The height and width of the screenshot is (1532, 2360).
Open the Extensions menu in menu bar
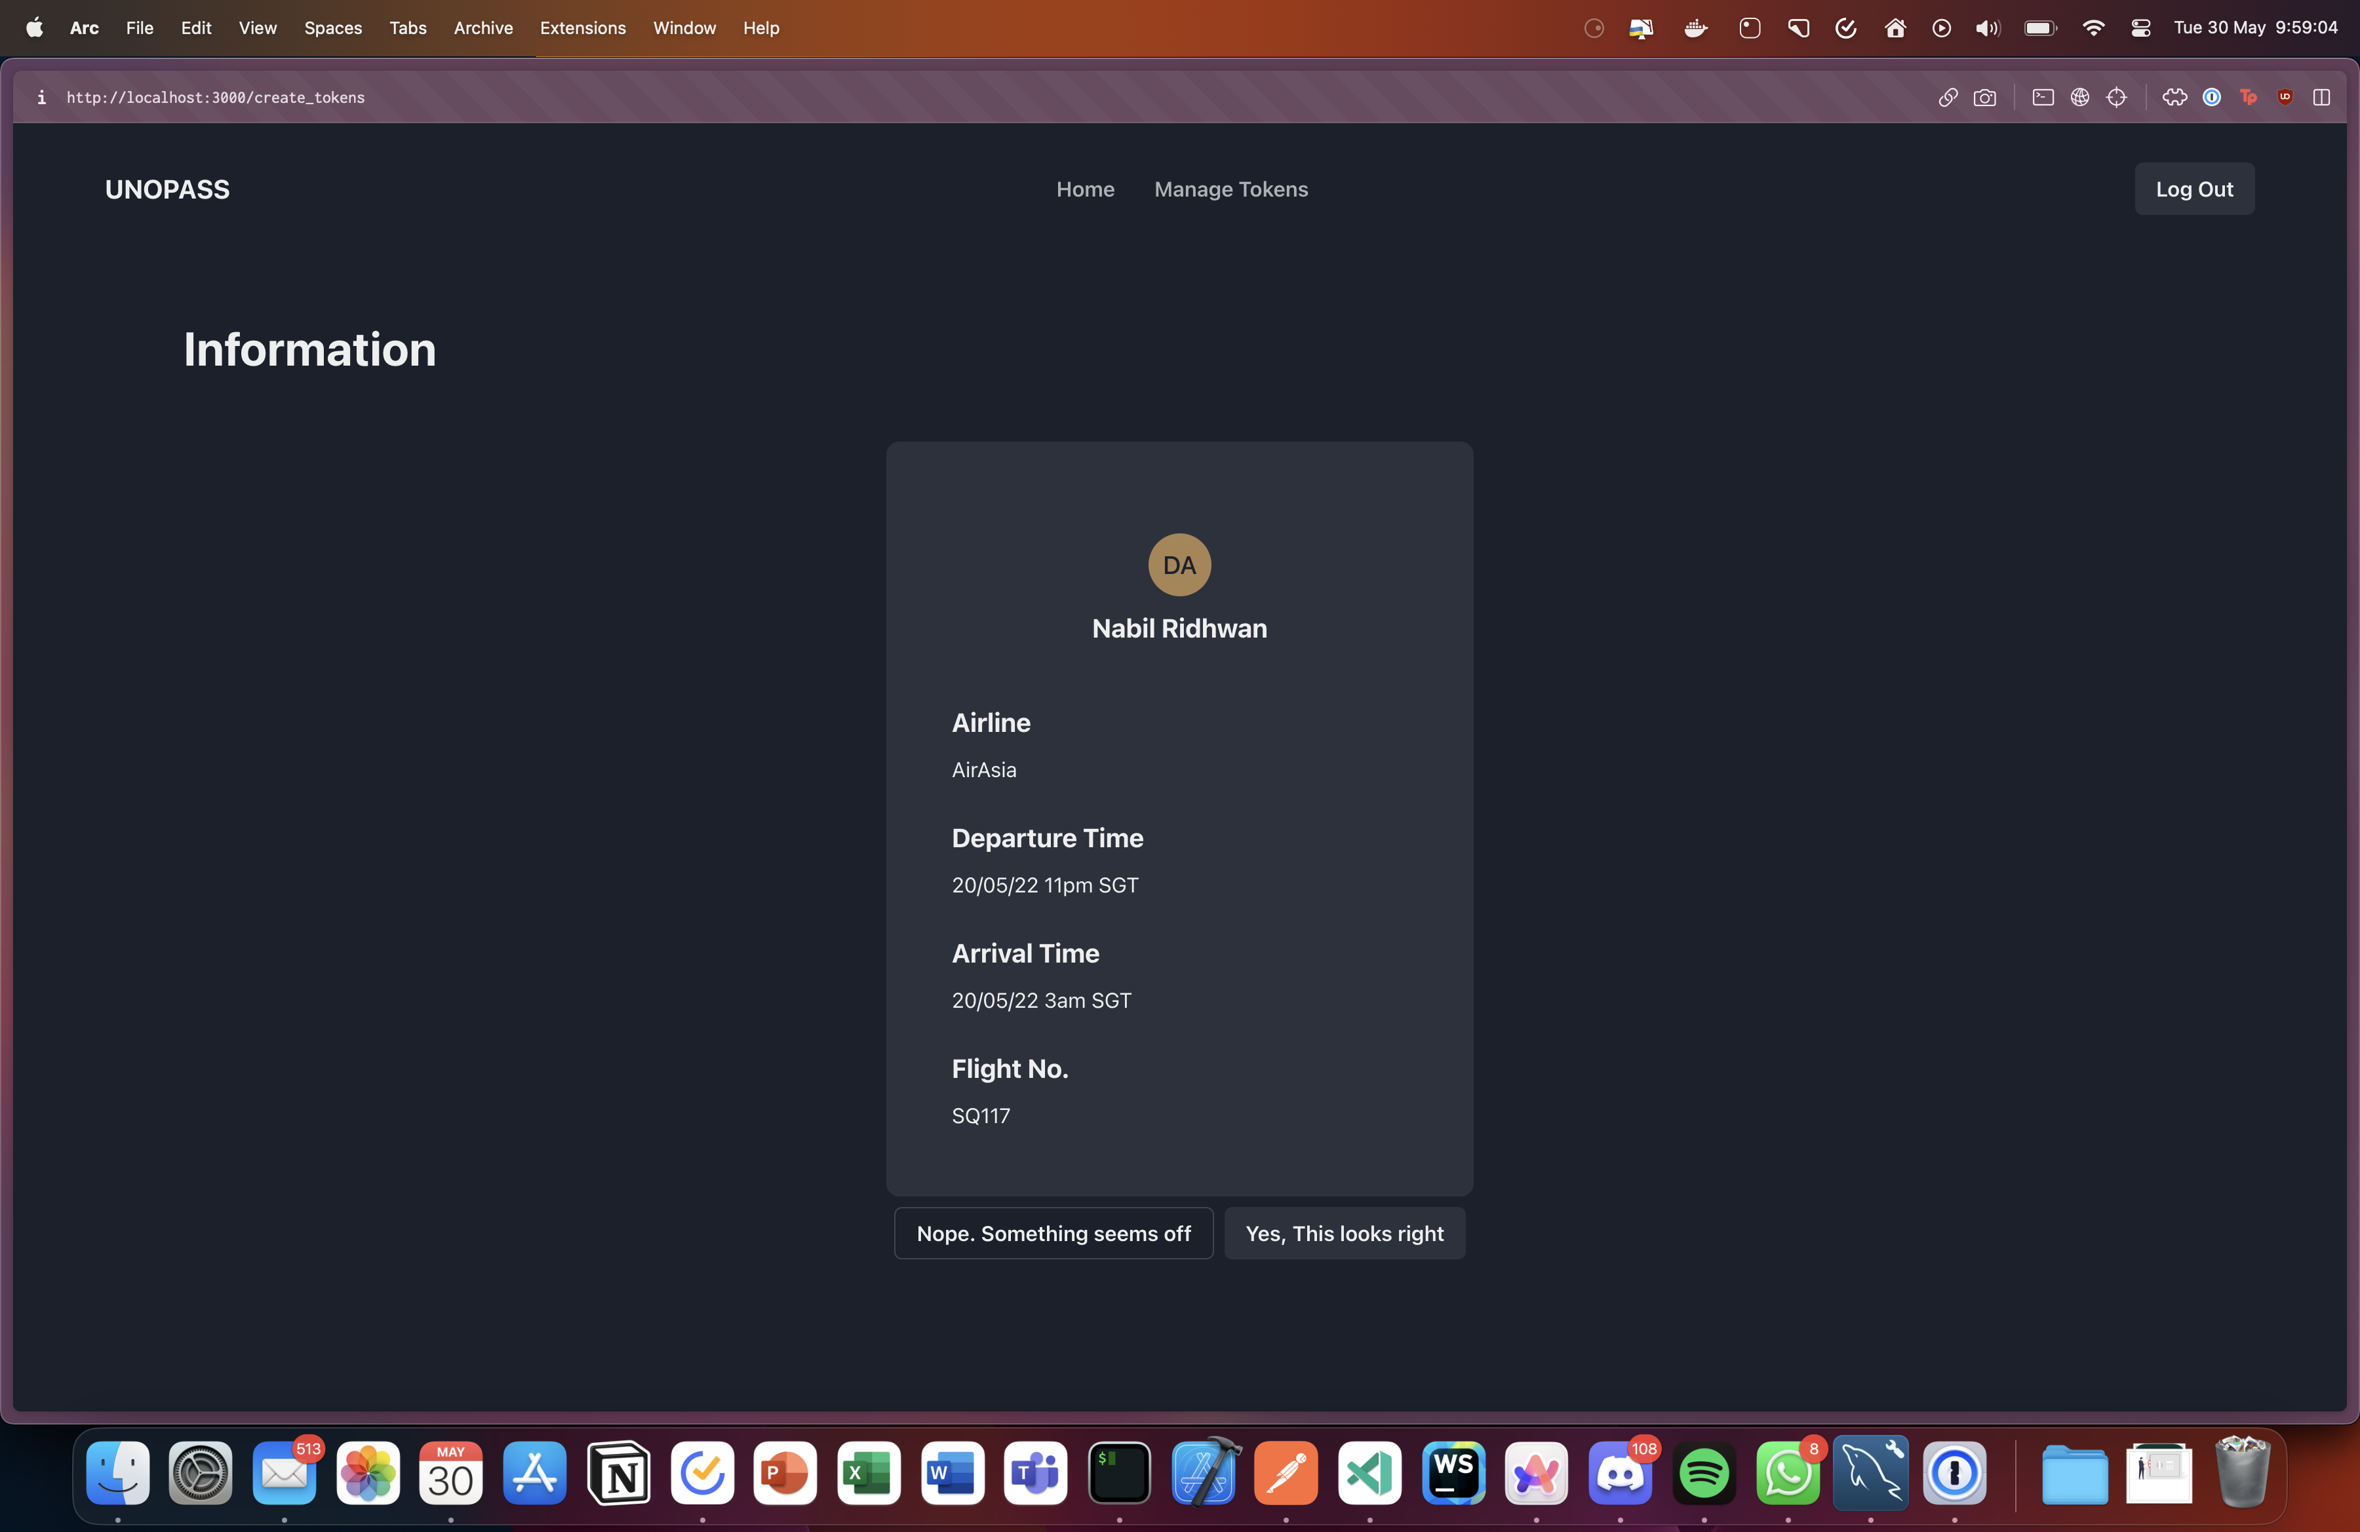(x=582, y=28)
